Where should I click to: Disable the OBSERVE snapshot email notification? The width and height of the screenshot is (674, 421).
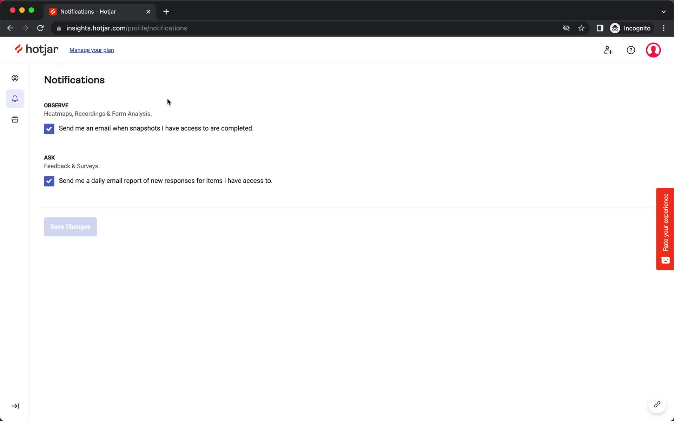point(48,128)
